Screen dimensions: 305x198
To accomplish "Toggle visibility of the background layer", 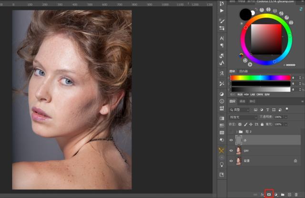I will click(x=232, y=161).
